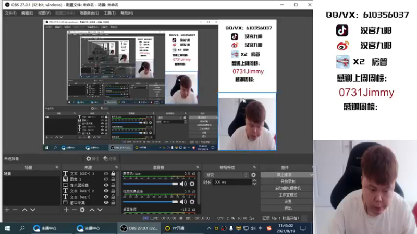
Task: Expand hidden system tray icons chevron
Action: (209, 228)
